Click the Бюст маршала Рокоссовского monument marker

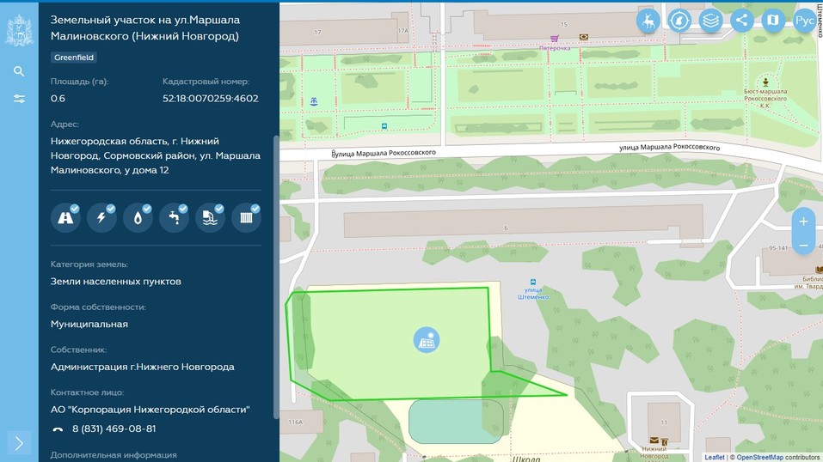765,82
